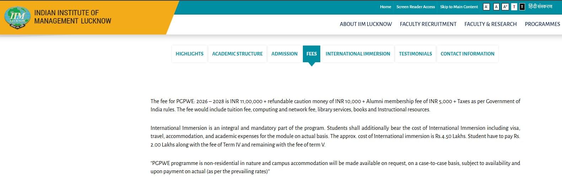Open the About IIM Lucknow menu
562x186 pixels.
366,24
